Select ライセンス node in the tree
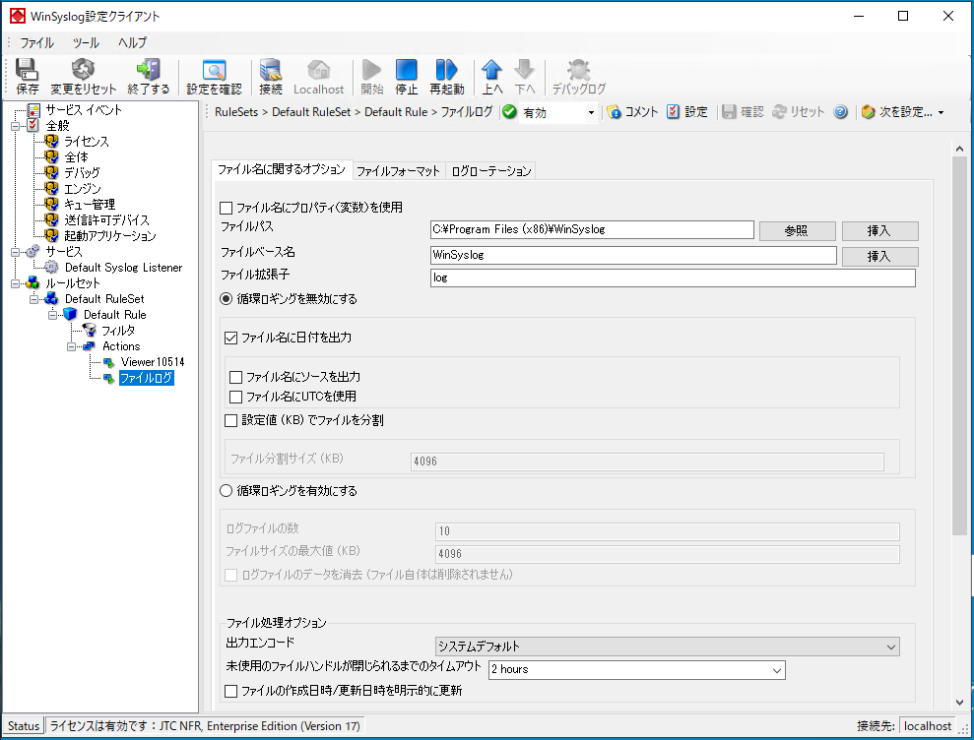The height and width of the screenshot is (740, 974). 87,142
